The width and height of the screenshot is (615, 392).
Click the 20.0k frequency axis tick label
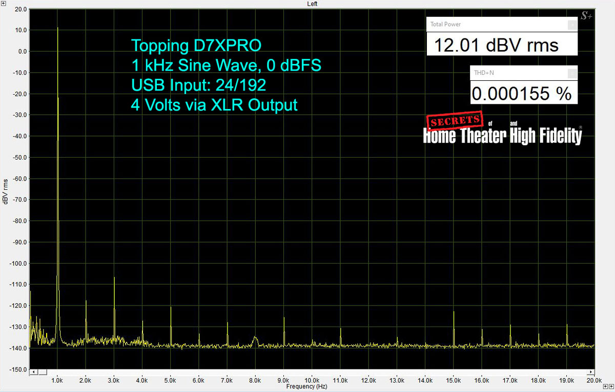point(593,381)
